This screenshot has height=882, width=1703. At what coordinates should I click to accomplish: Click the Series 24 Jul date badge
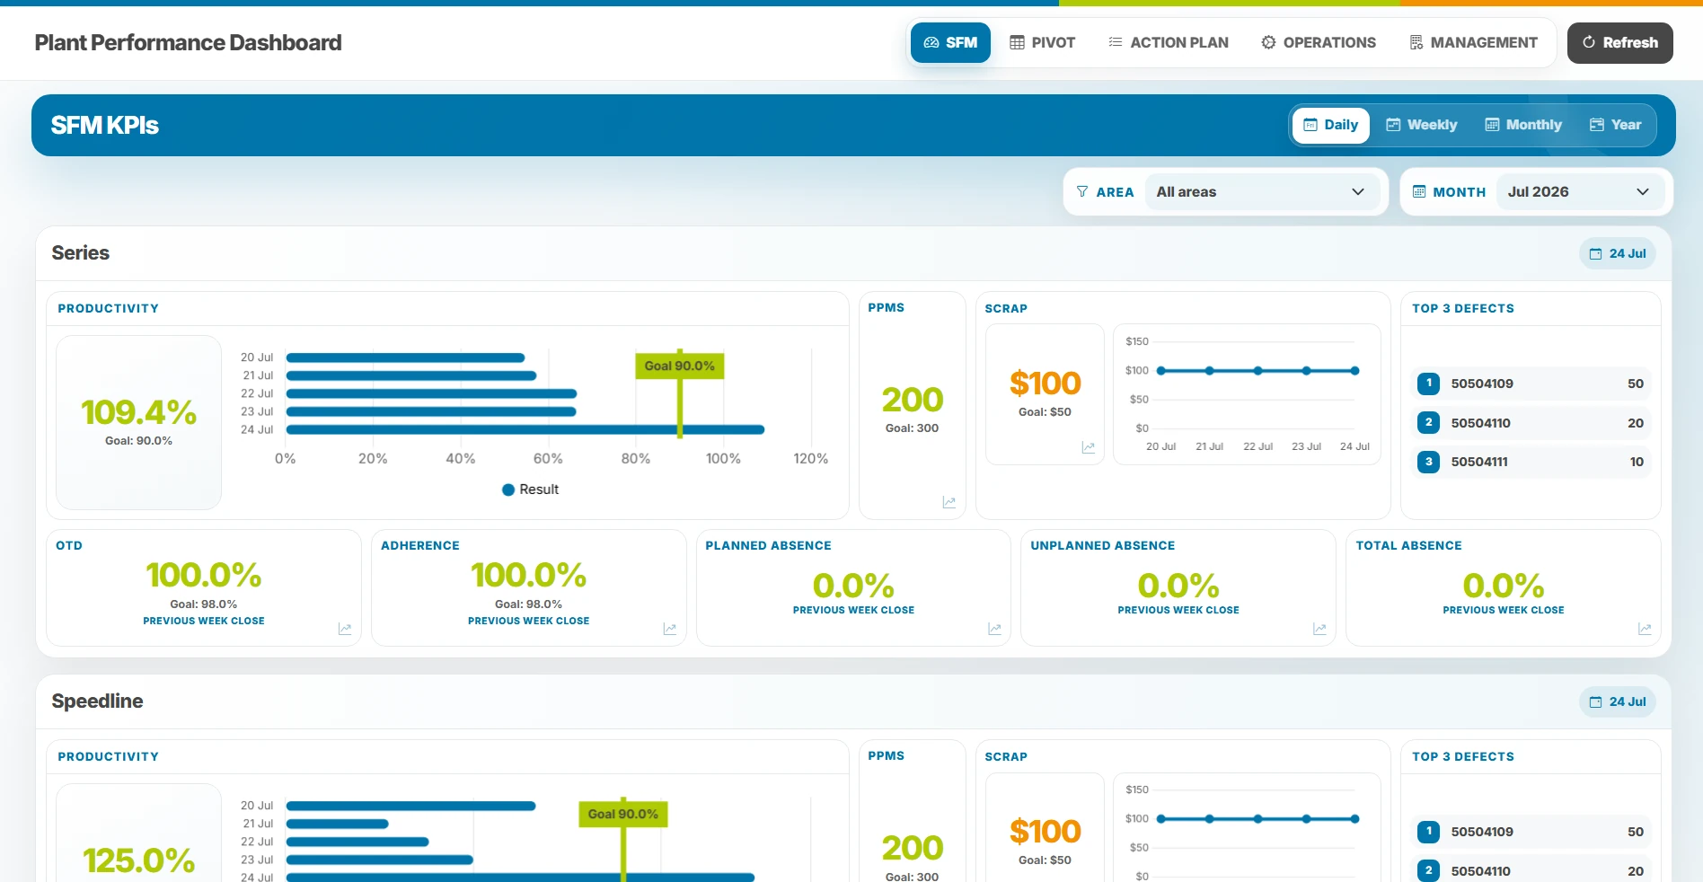tap(1618, 253)
